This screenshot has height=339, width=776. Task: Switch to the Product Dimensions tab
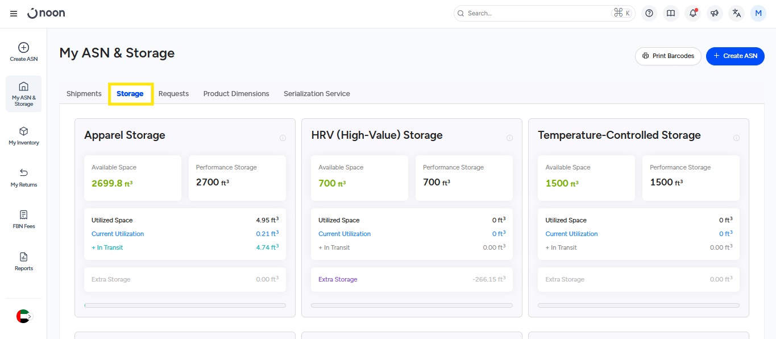[x=236, y=94]
